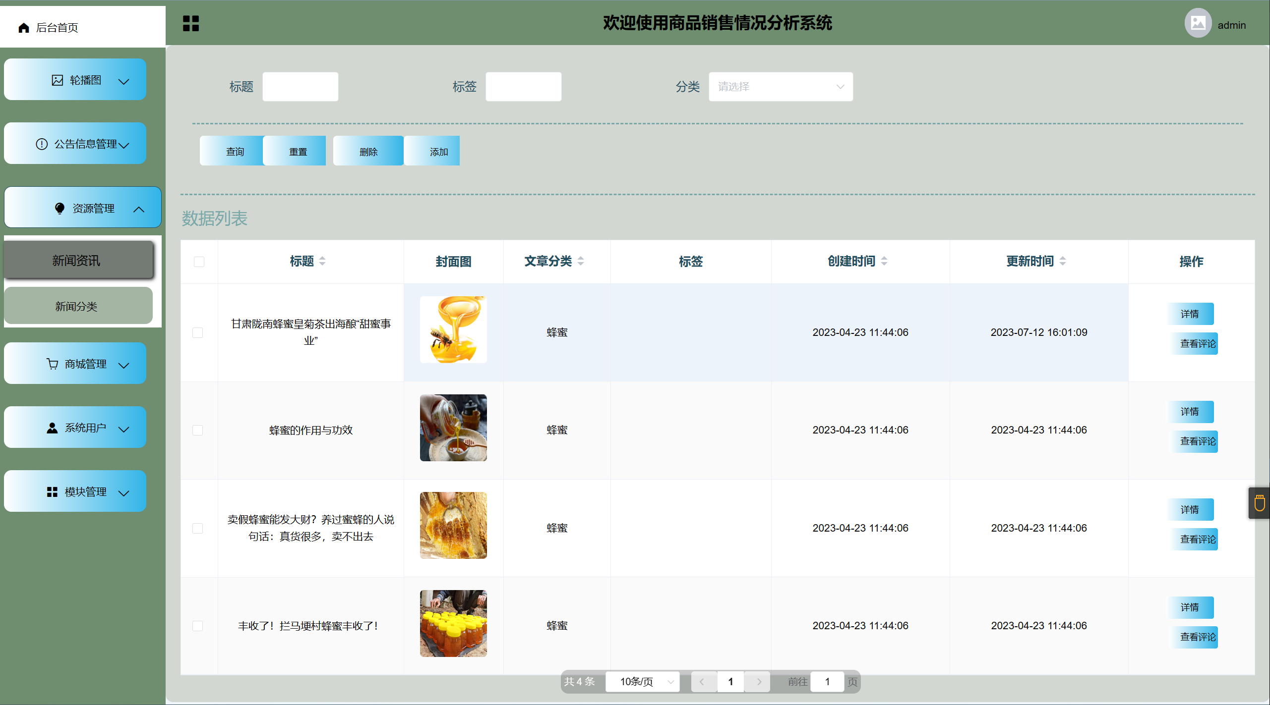Open honey and bee cover thumbnail
Screen dimensions: 1270x705
pyautogui.click(x=453, y=329)
